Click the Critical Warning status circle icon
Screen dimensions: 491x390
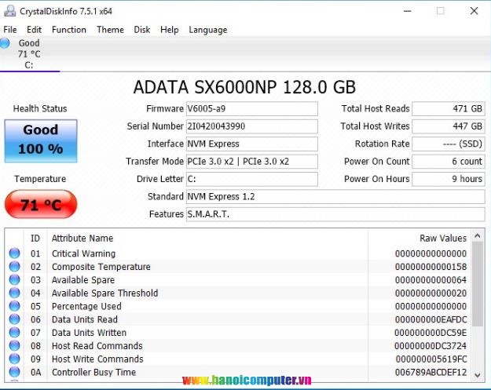14,253
